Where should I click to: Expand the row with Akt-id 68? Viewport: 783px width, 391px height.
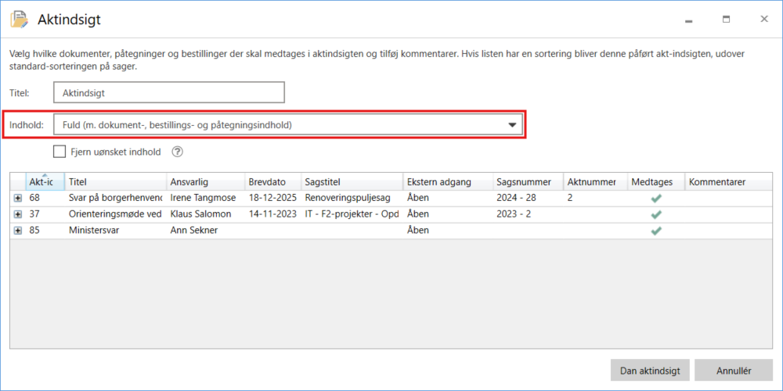point(18,198)
